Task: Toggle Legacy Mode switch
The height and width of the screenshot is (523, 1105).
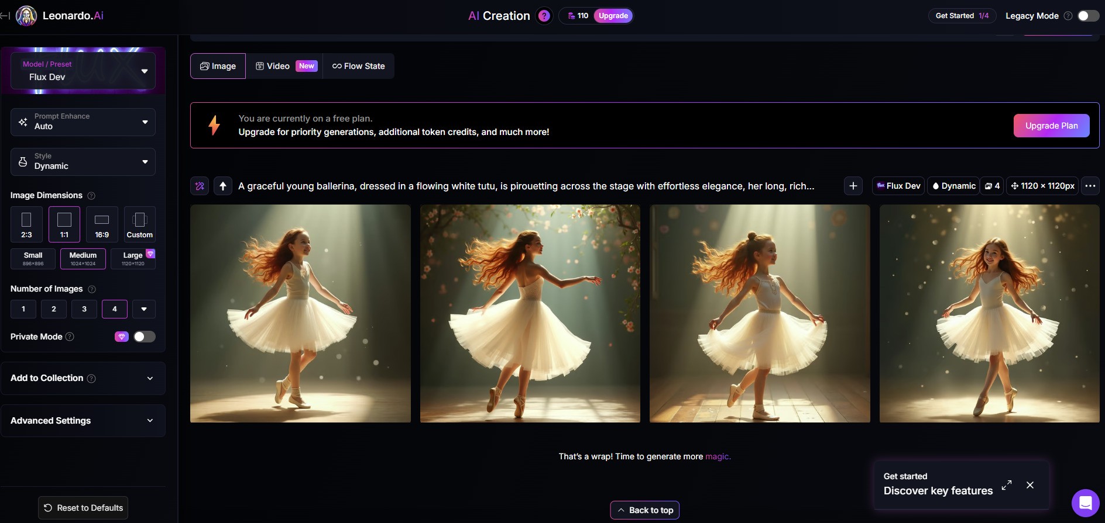Action: coord(1088,16)
